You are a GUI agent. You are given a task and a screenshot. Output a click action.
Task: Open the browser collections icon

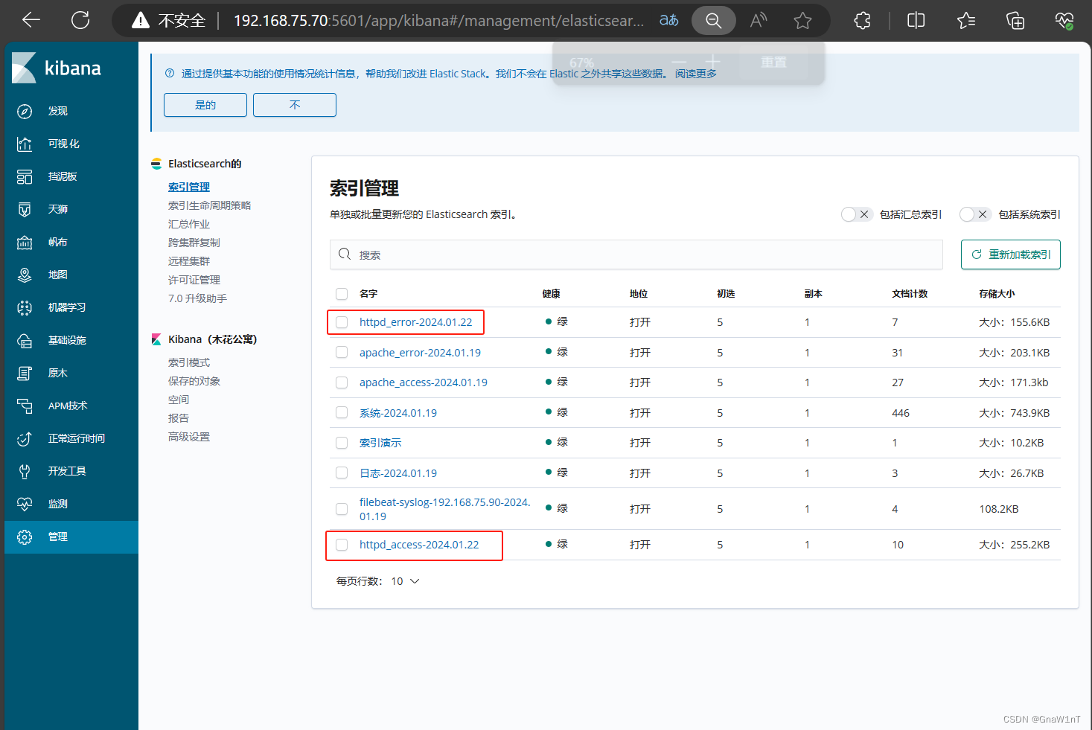(x=1015, y=20)
